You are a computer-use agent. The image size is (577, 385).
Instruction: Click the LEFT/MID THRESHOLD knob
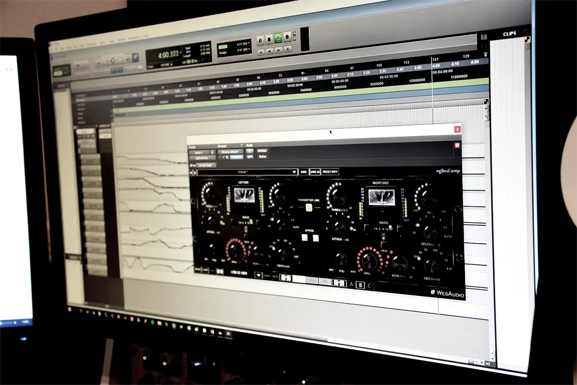click(211, 195)
